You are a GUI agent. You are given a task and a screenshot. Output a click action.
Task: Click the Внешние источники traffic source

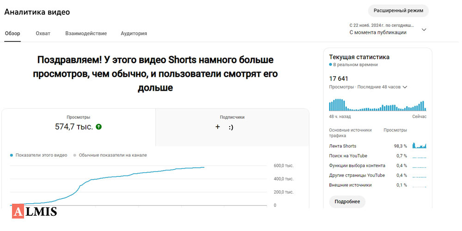[350, 185]
